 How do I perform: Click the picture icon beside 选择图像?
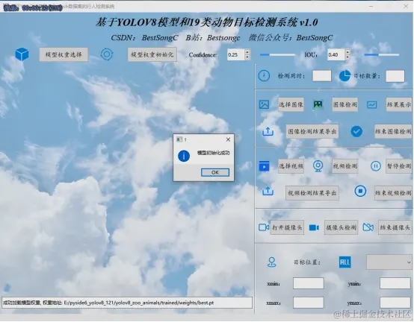pyautogui.click(x=264, y=104)
